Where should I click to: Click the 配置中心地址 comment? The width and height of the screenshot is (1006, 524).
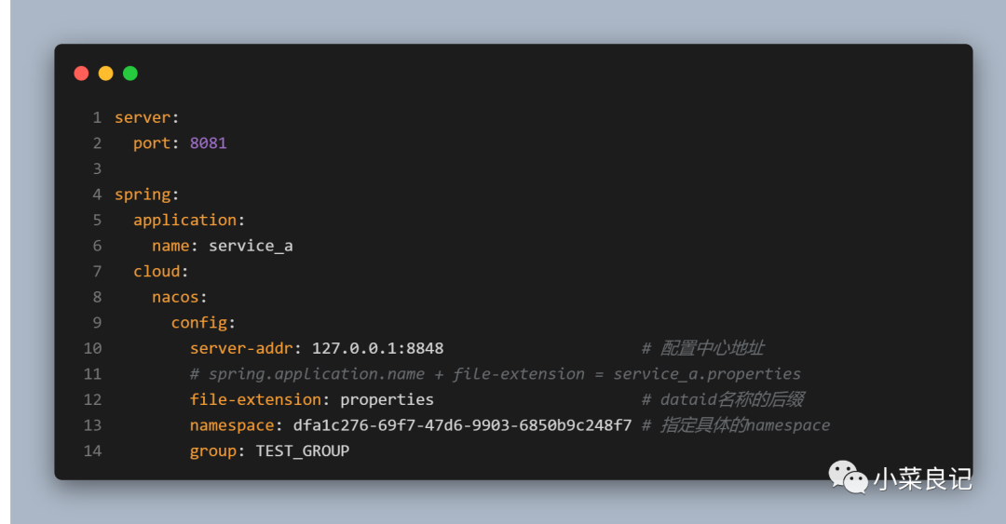(711, 348)
